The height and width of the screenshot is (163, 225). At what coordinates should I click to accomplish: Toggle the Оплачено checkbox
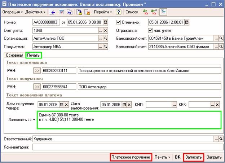coord(118,22)
